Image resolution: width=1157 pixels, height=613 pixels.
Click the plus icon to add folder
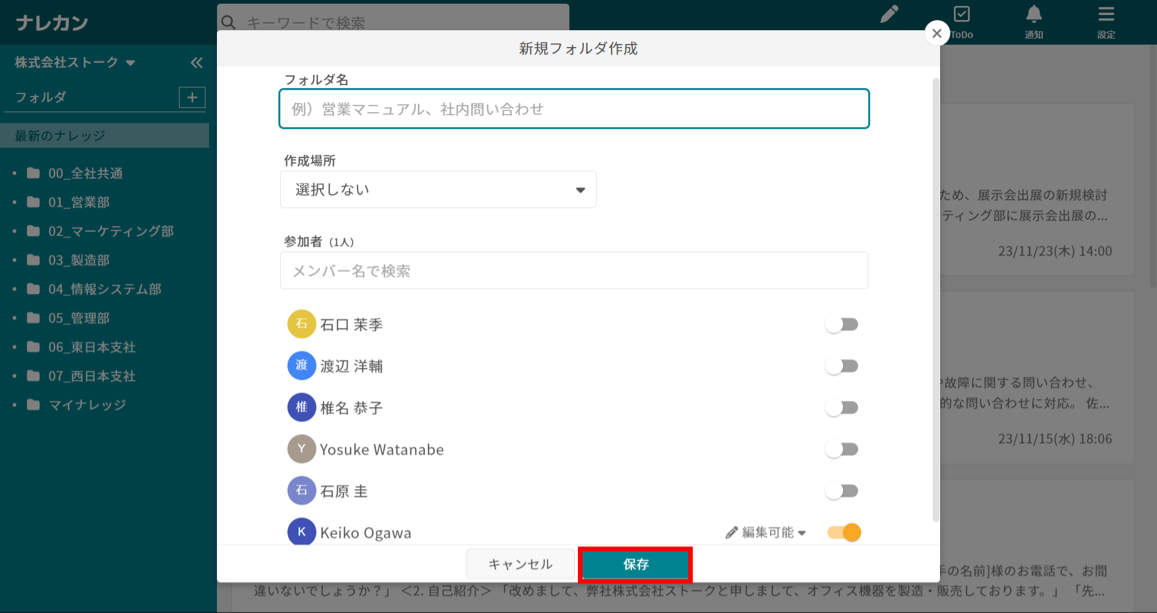(192, 98)
